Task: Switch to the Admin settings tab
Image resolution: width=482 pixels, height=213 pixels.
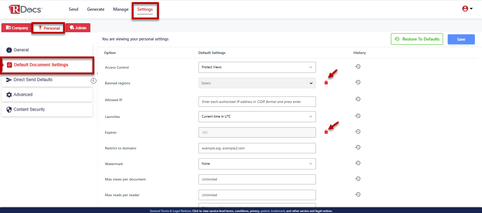Action: click(78, 28)
